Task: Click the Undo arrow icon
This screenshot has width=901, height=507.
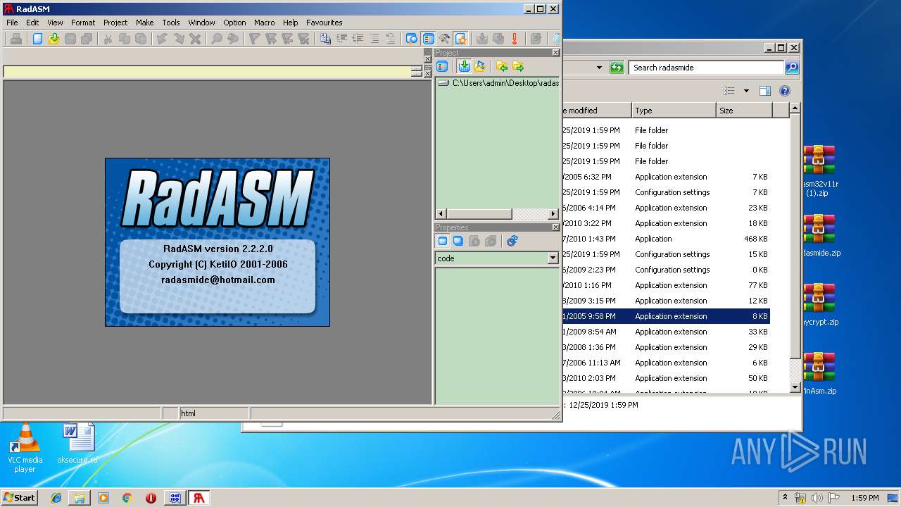Action: click(162, 39)
